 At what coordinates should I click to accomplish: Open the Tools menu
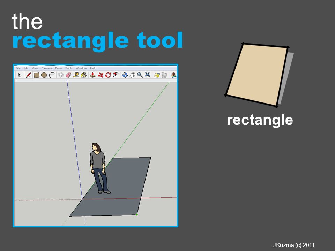click(x=69, y=68)
